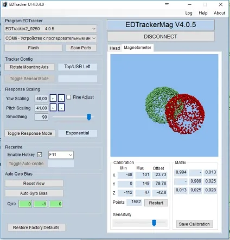Restart the magnetometer calibration
Viewport: 230px width, 240px height.
[156, 203]
